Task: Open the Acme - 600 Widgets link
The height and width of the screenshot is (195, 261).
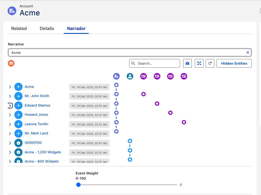Action: coord(42,161)
